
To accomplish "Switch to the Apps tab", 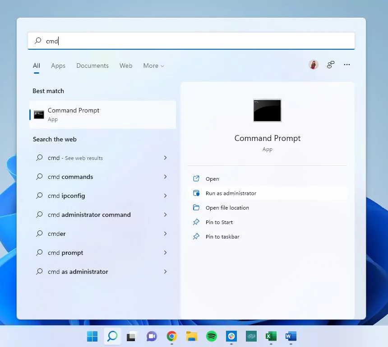I will pyautogui.click(x=58, y=66).
